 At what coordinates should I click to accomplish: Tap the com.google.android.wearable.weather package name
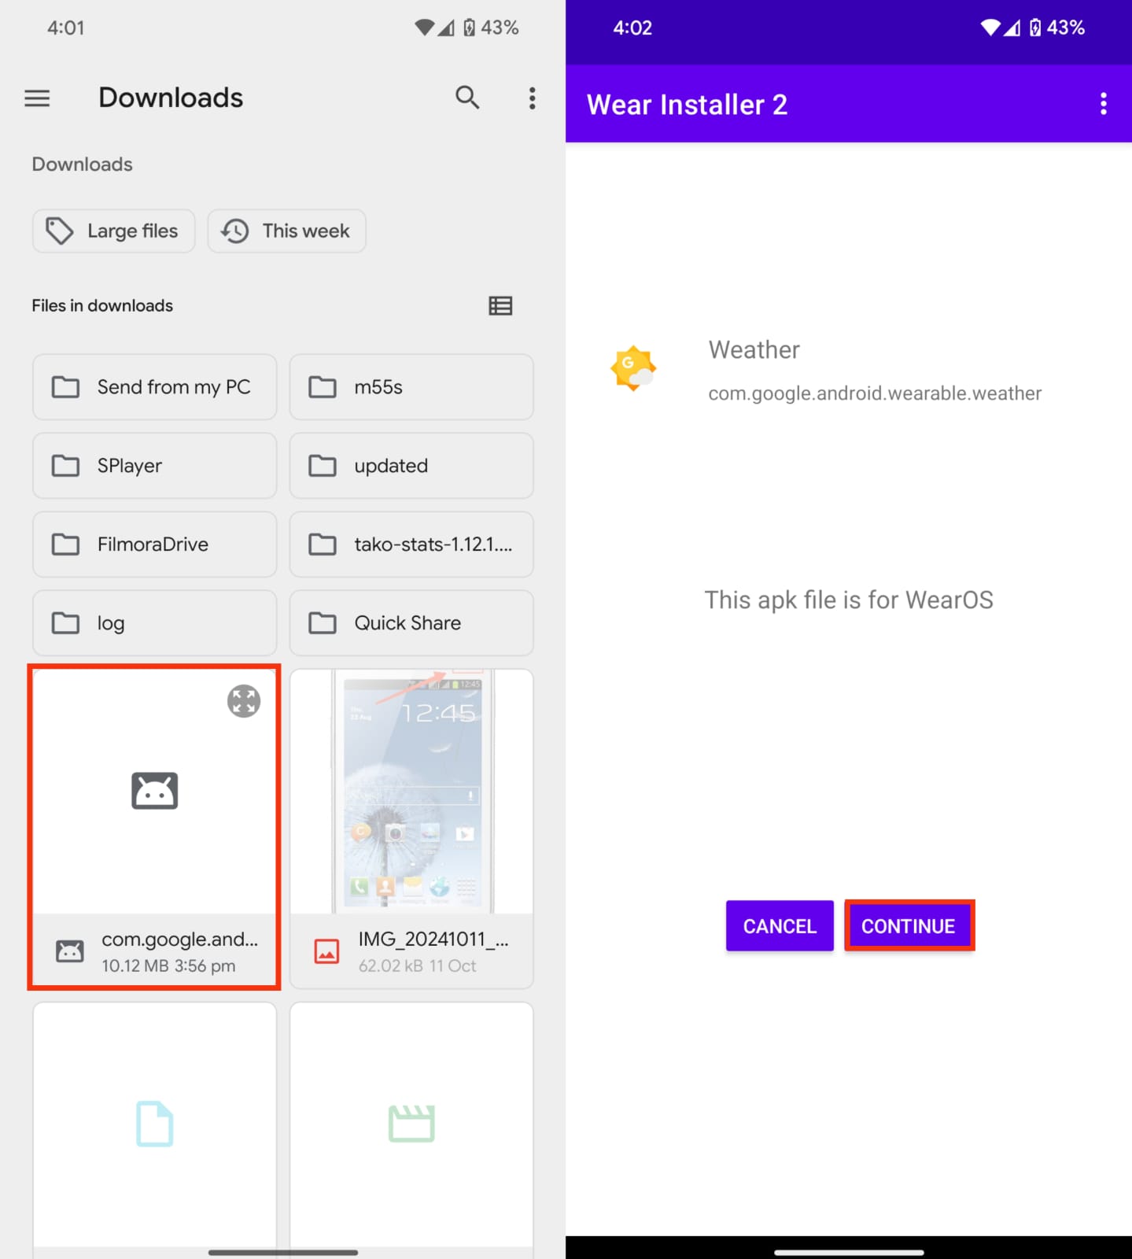point(875,393)
